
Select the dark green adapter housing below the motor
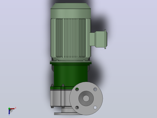pyautogui.click(x=70, y=76)
